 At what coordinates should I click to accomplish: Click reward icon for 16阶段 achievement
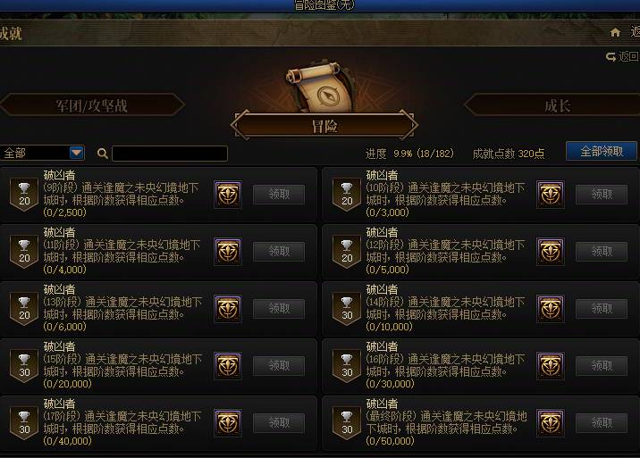[x=551, y=366]
